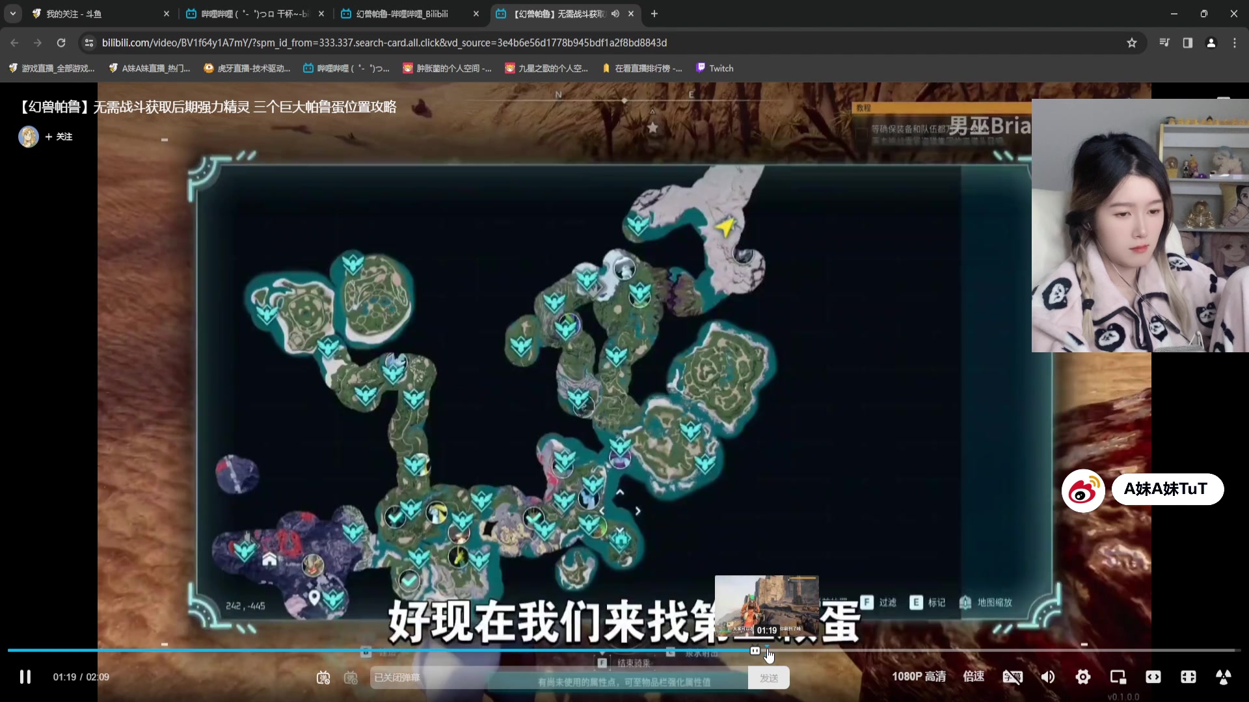Enable picture-in-picture mode icon
Viewport: 1249px width, 702px height.
pos(1118,677)
